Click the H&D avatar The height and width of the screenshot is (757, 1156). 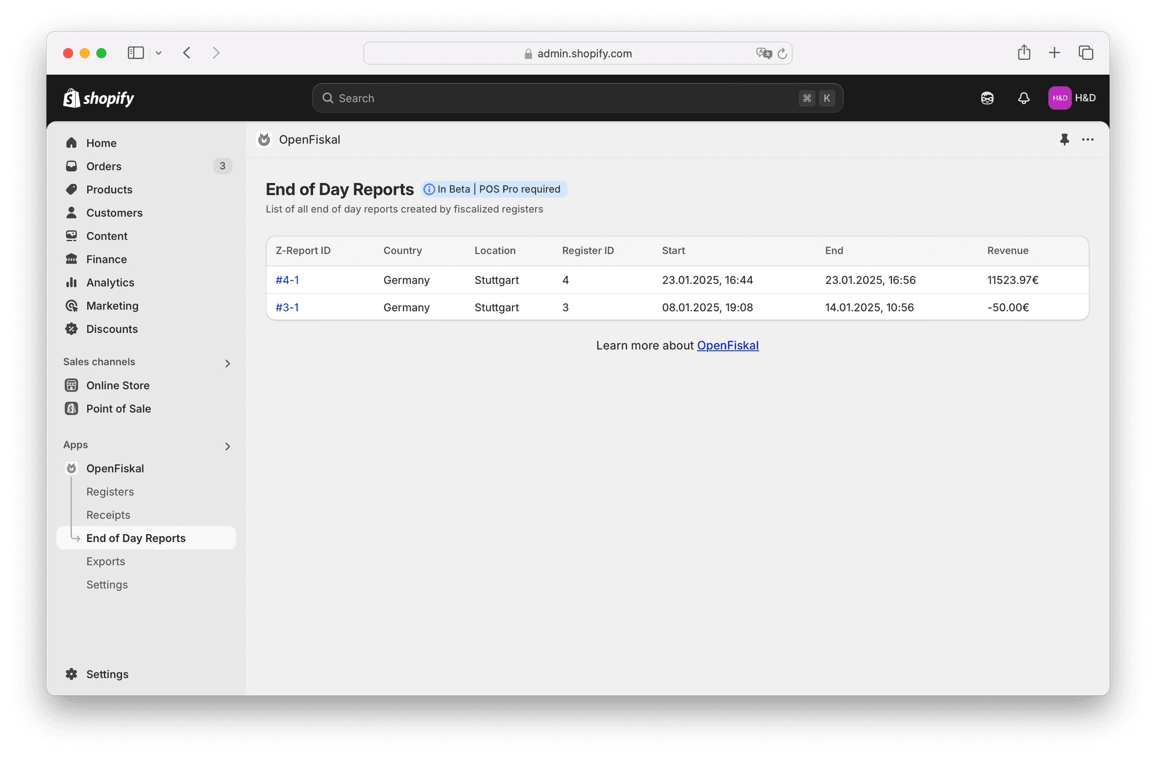1059,98
